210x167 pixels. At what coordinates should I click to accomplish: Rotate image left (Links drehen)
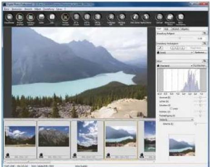point(135,19)
